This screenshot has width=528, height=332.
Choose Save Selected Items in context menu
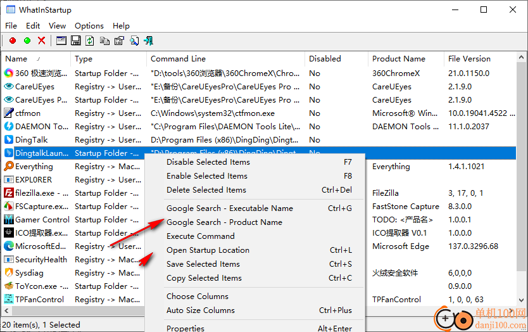coord(255,264)
